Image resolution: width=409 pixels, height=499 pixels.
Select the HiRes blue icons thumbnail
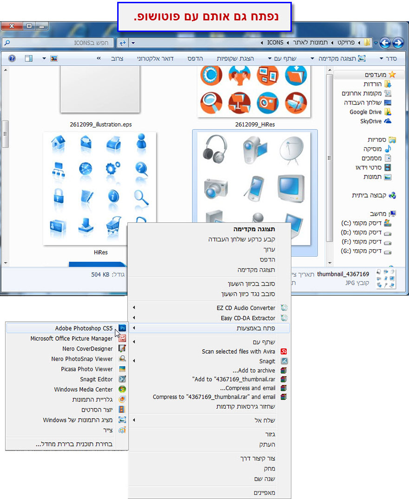[x=99, y=188]
